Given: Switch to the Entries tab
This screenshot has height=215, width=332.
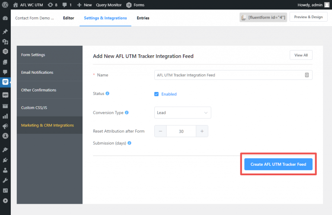Looking at the screenshot, I should (144, 18).
